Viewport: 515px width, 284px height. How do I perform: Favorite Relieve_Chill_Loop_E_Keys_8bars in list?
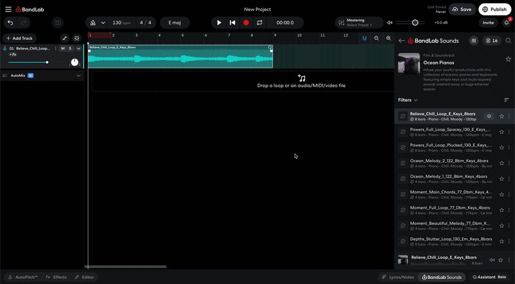[x=501, y=116]
